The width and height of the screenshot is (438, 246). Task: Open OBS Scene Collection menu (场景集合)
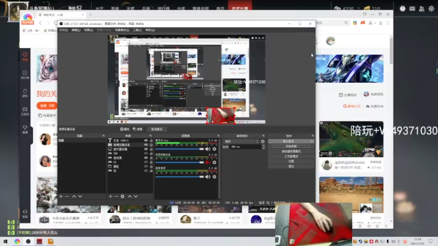click(122, 30)
